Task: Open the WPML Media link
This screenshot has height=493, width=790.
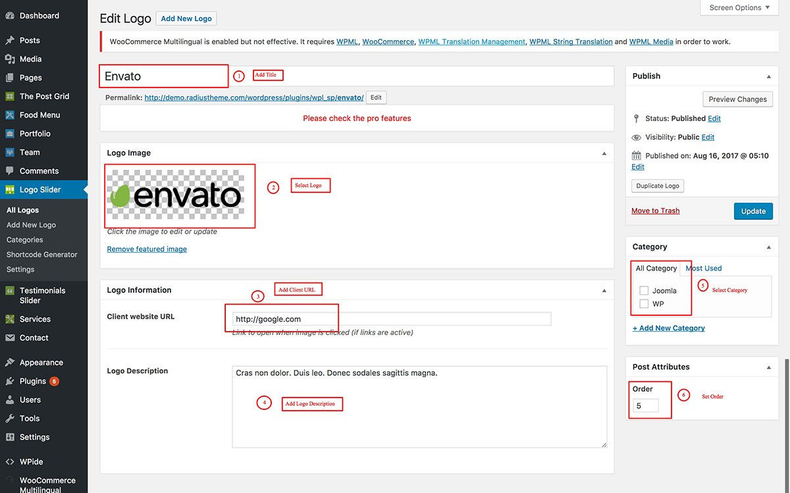Action: [x=651, y=41]
